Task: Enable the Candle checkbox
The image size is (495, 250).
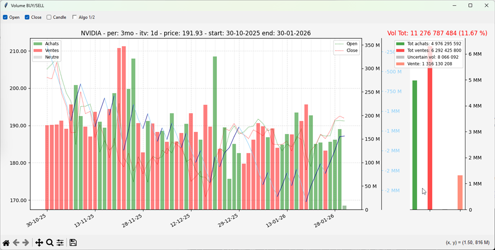Action: pos(49,17)
